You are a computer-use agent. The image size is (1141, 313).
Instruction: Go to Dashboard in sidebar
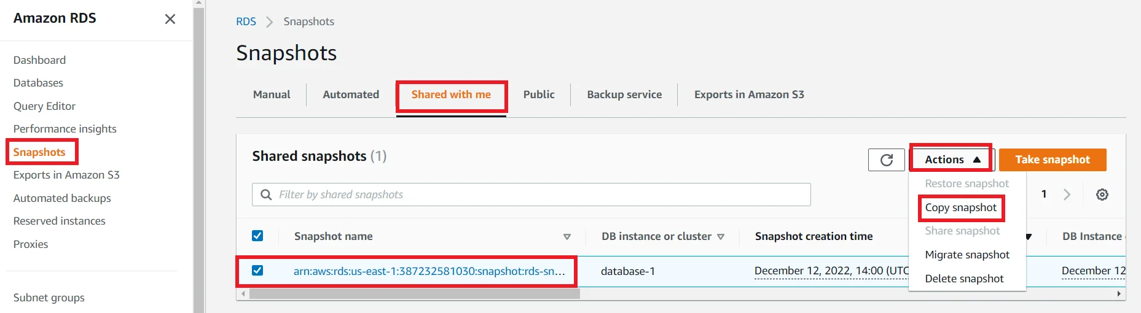(x=39, y=60)
